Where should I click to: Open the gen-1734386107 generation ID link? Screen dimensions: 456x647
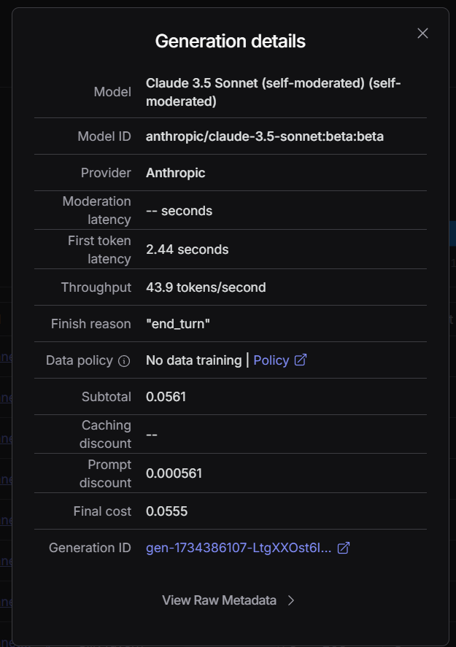point(239,548)
